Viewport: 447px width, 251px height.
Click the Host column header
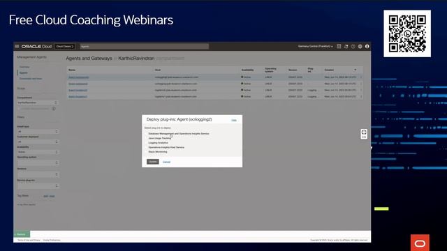pyautogui.click(x=158, y=70)
